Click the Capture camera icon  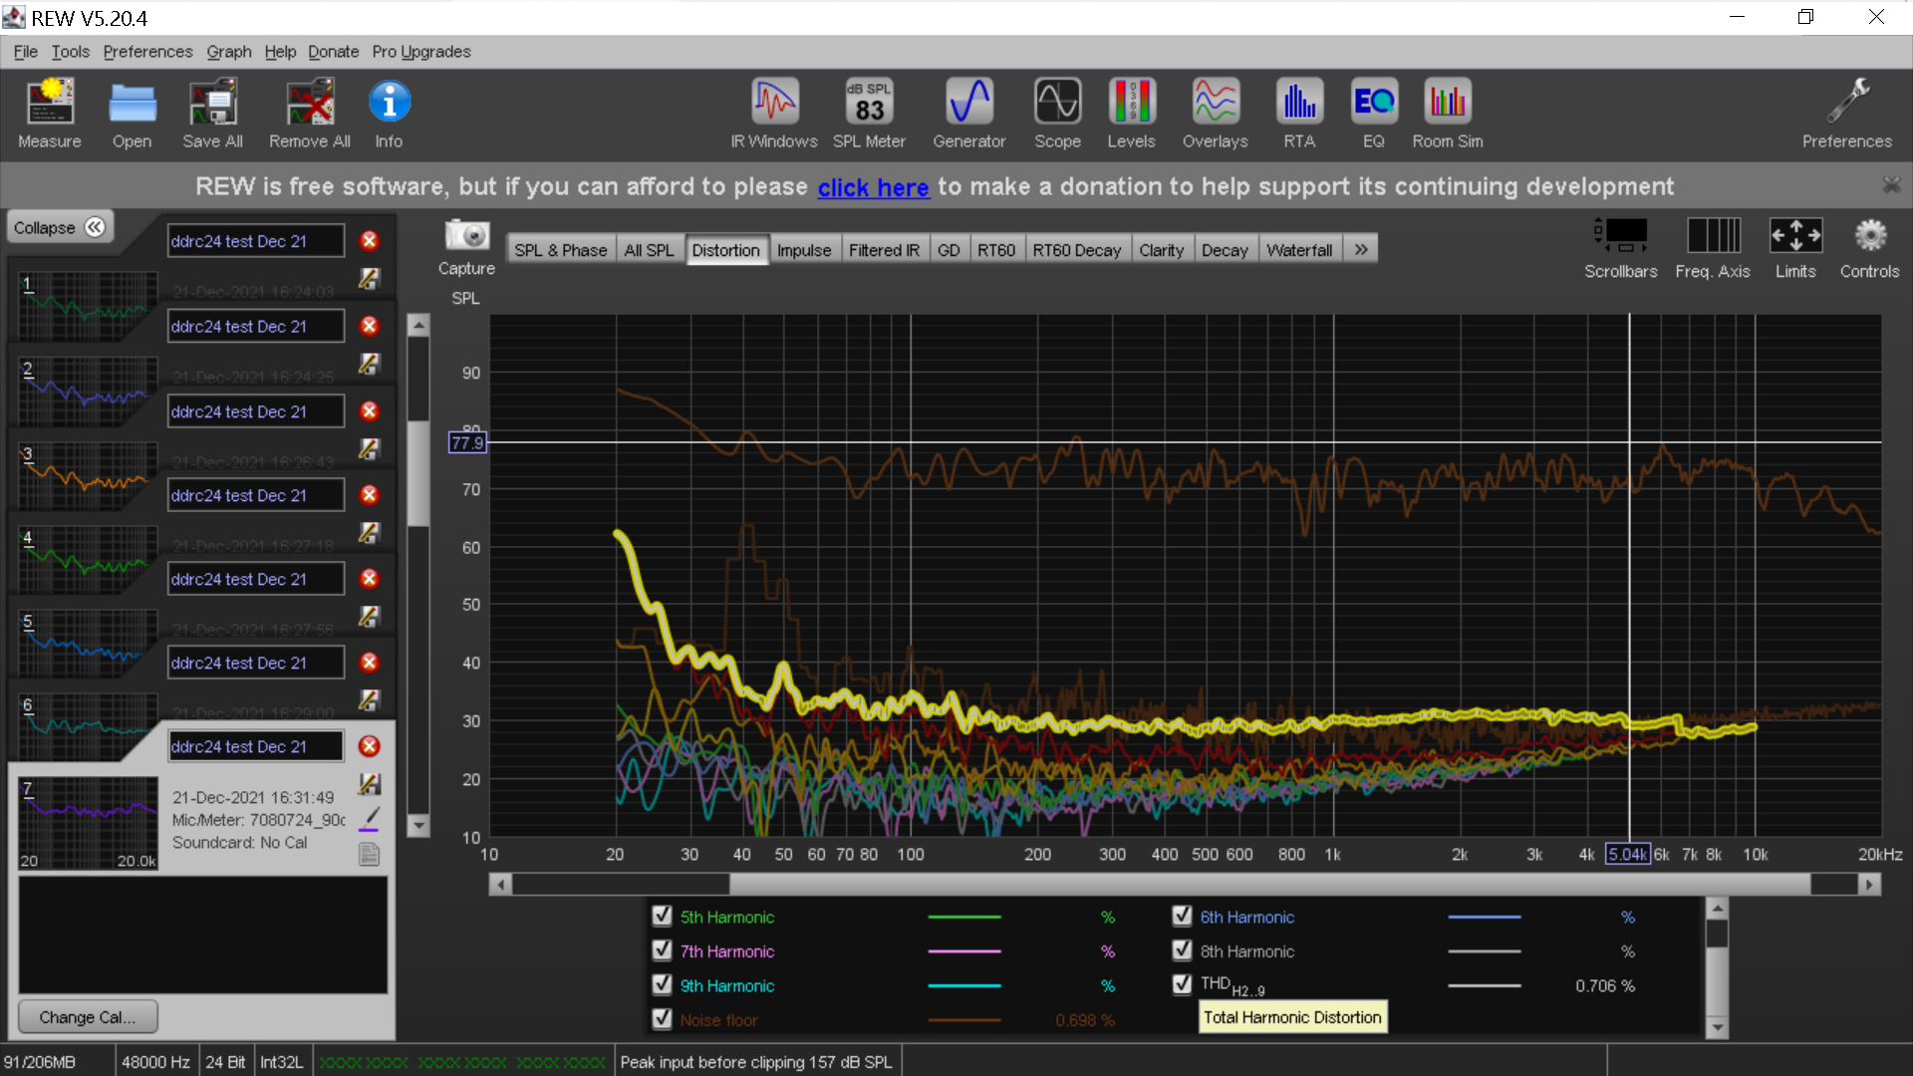click(466, 236)
